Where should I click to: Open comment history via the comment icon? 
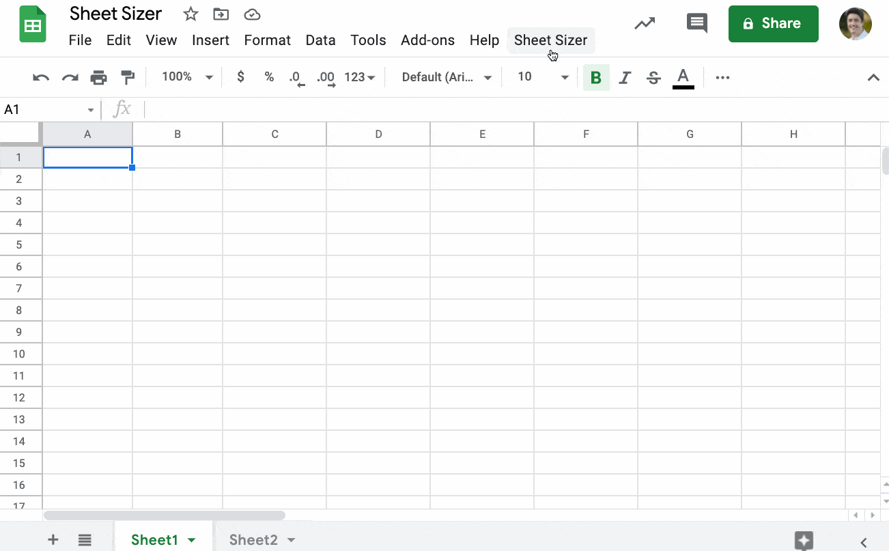pos(697,23)
